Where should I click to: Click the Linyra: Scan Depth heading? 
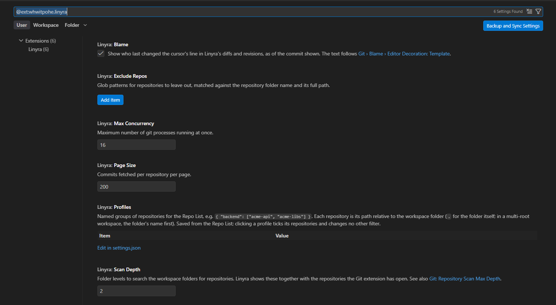click(119, 269)
